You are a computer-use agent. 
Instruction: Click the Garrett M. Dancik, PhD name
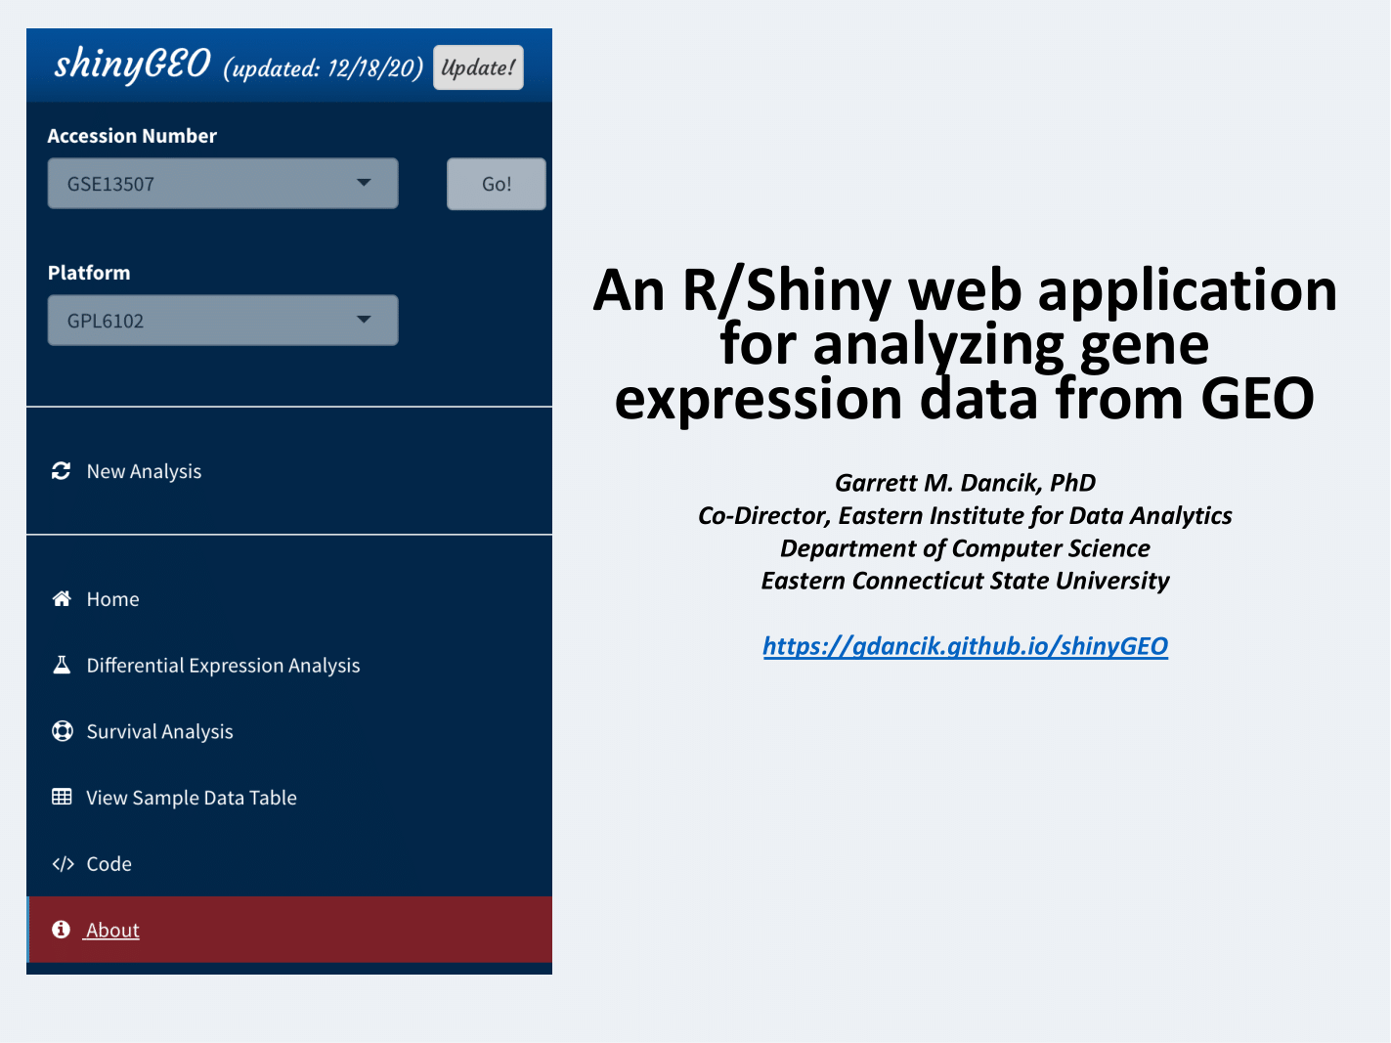pyautogui.click(x=965, y=483)
